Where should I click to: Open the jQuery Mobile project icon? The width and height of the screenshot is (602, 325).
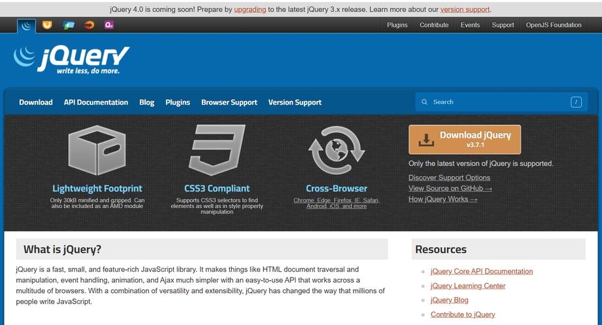coord(68,25)
